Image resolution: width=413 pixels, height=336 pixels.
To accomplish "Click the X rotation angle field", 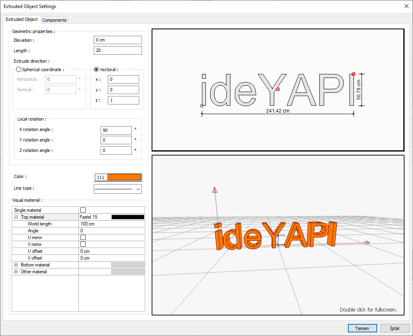I will click(116, 130).
